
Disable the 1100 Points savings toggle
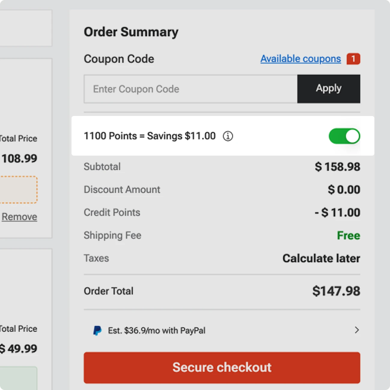tap(344, 136)
